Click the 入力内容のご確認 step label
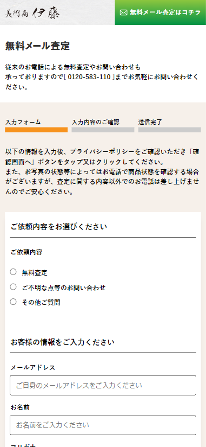Viewport: 206px width, 447px height. [x=96, y=122]
